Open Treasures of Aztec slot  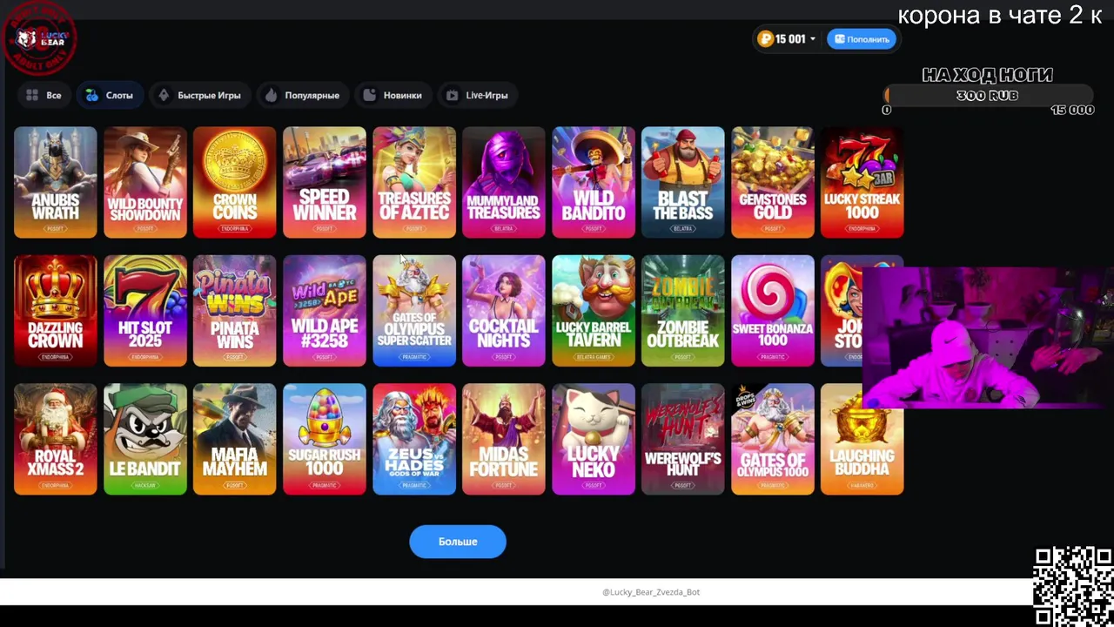point(414,182)
